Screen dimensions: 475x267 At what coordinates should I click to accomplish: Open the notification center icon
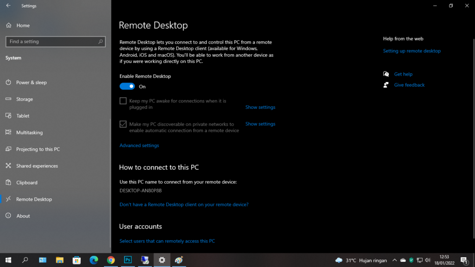coord(463,260)
